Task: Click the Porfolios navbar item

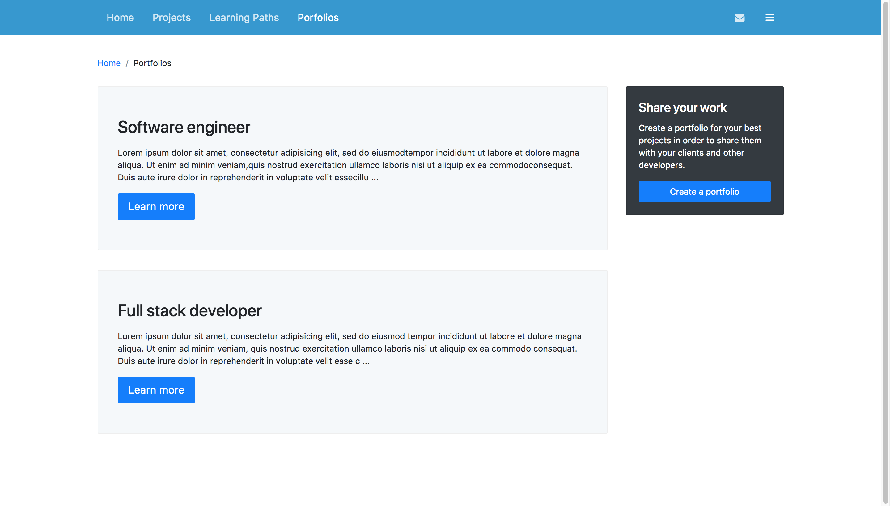Action: click(x=318, y=17)
